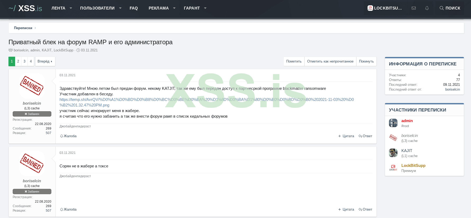Click the thread title about RAMP forum
The height and width of the screenshot is (218, 471).
point(90,42)
